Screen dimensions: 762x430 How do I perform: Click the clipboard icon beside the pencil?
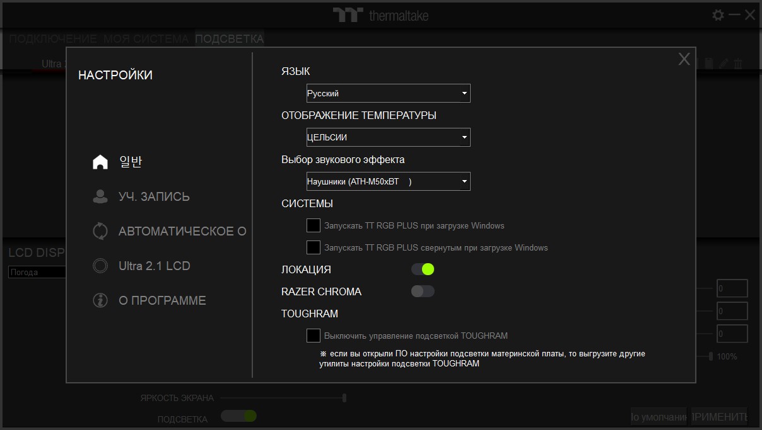click(x=709, y=63)
